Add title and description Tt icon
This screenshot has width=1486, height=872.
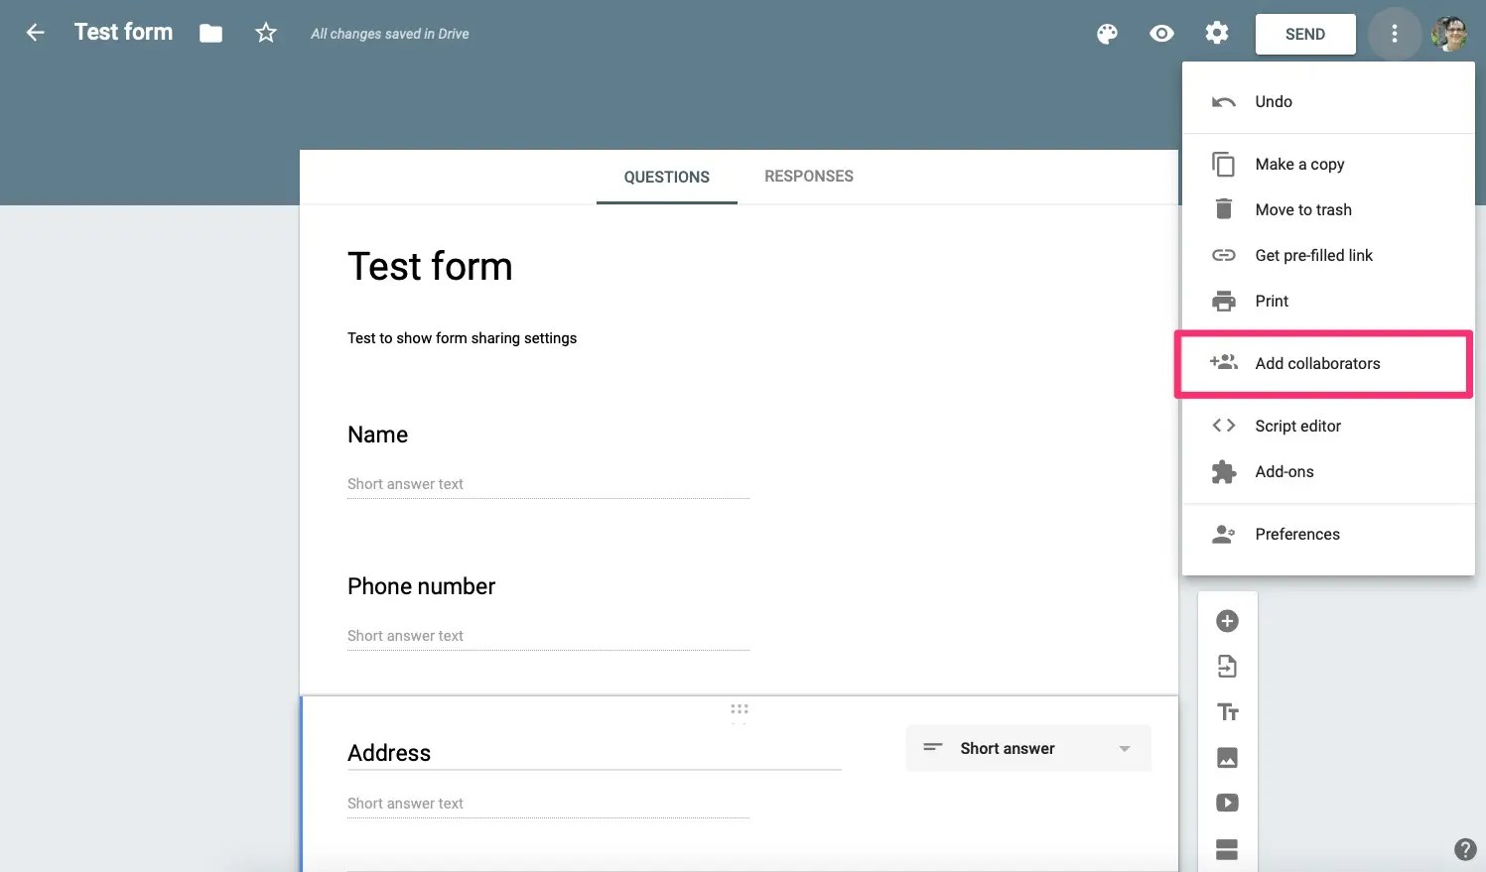coord(1228,712)
